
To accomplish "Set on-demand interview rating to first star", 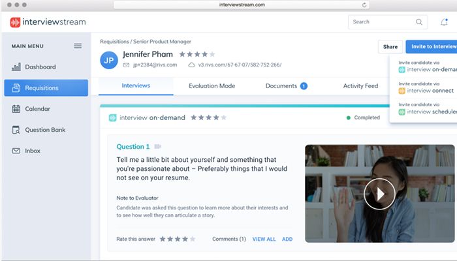I will [x=193, y=117].
